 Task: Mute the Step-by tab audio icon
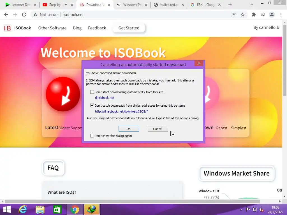tap(66, 5)
